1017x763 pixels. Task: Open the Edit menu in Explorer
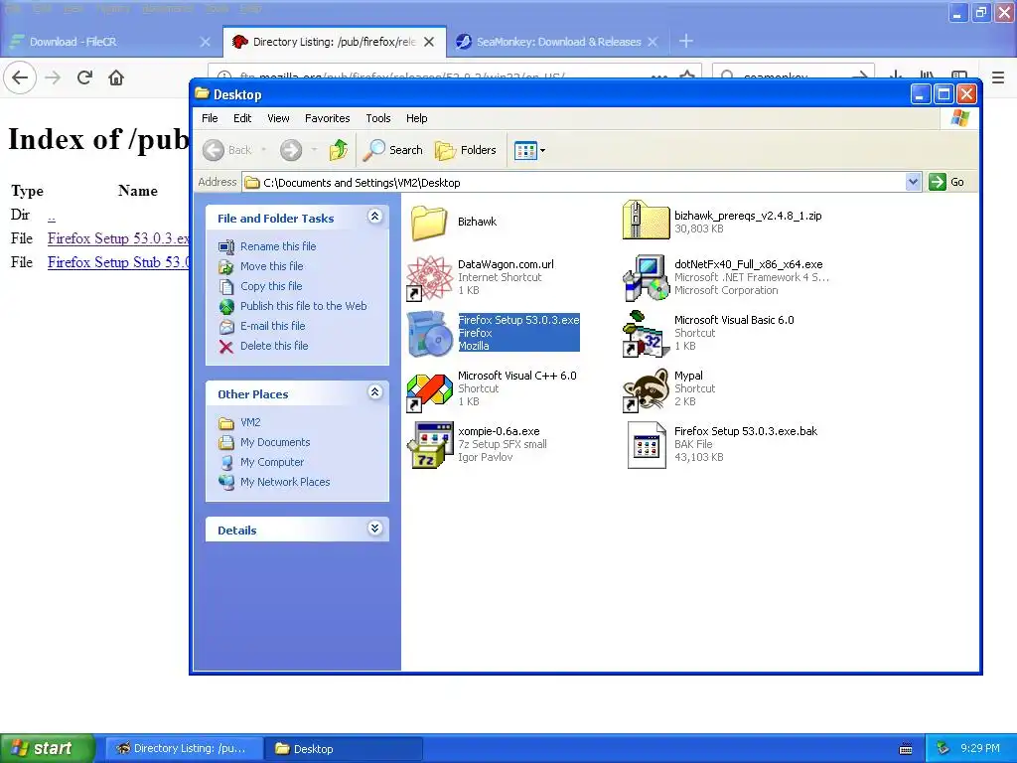point(242,118)
